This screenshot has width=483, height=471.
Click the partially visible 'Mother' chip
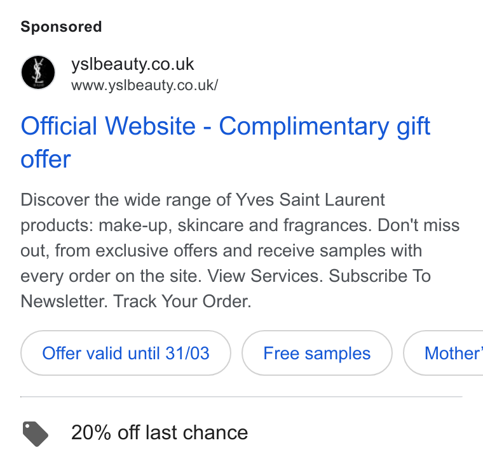tap(444, 353)
